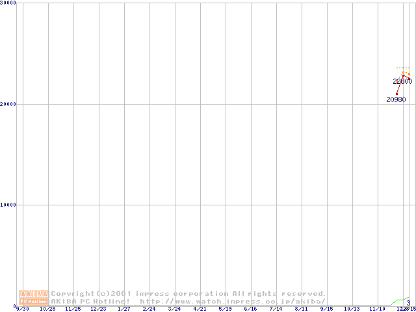416x312 pixels.
Task: Click the impress corporation copyright text
Action: pyautogui.click(x=188, y=294)
